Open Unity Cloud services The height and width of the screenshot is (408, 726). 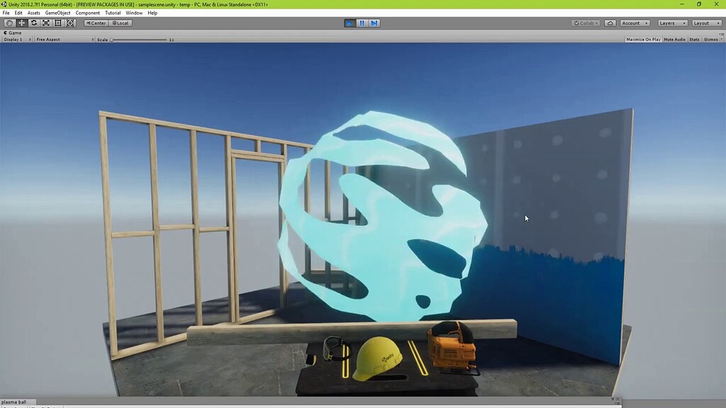point(609,23)
